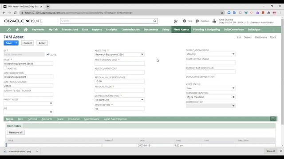Image resolution: width=284 pixels, height=159 pixels.
Task: Reload the browser page
Action: click(15, 13)
